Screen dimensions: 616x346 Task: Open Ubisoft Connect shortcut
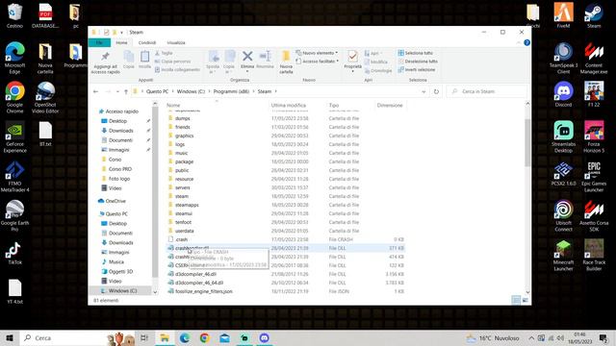[563, 215]
